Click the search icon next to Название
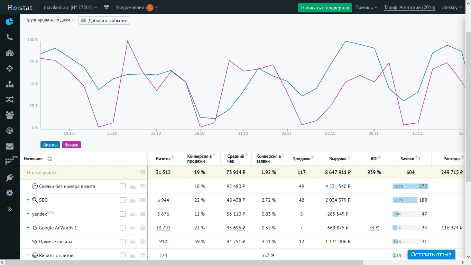This screenshot has width=471, height=265. click(x=50, y=159)
